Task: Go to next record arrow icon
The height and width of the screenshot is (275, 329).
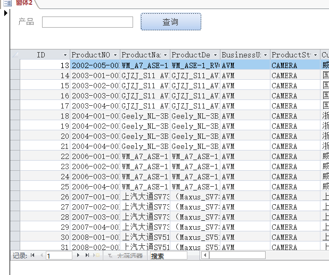Action: [78, 255]
